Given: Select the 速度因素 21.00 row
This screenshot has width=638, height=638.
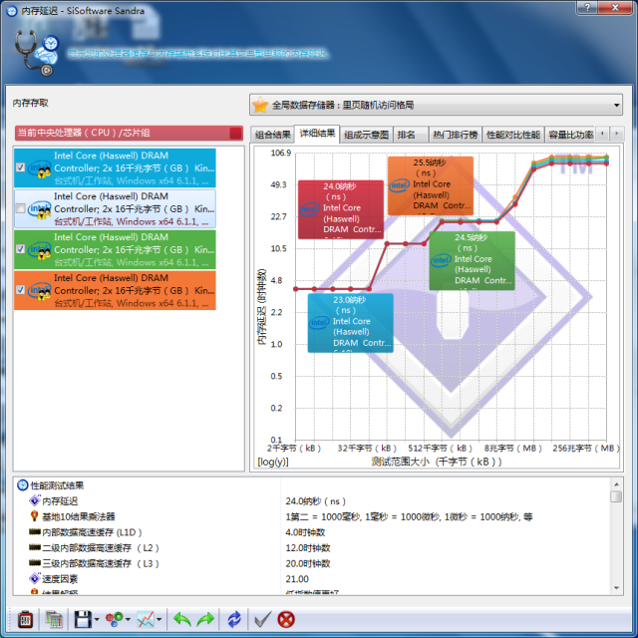Looking at the screenshot, I should 312,578.
